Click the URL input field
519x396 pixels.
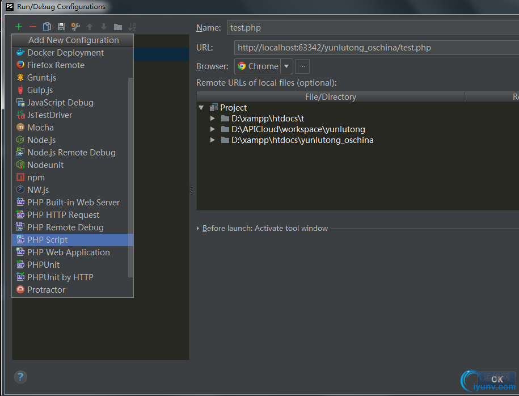376,48
